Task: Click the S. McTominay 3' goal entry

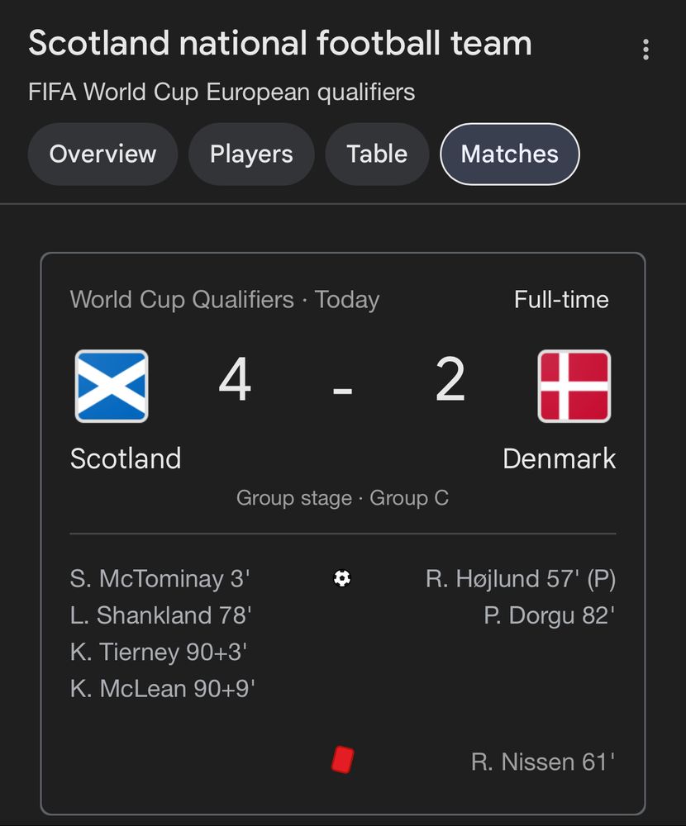Action: tap(160, 578)
